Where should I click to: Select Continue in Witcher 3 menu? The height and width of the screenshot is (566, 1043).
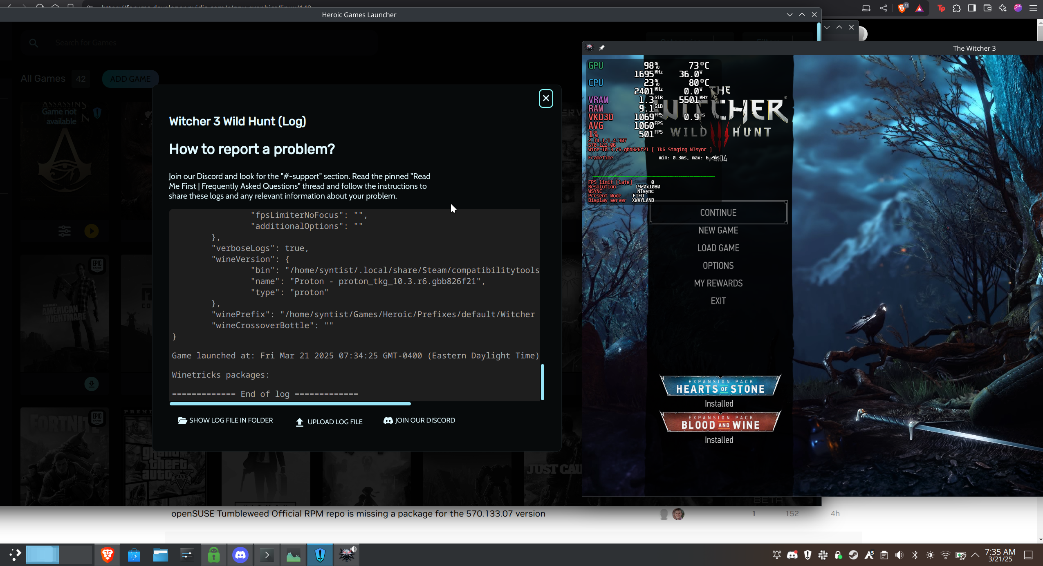click(x=718, y=213)
